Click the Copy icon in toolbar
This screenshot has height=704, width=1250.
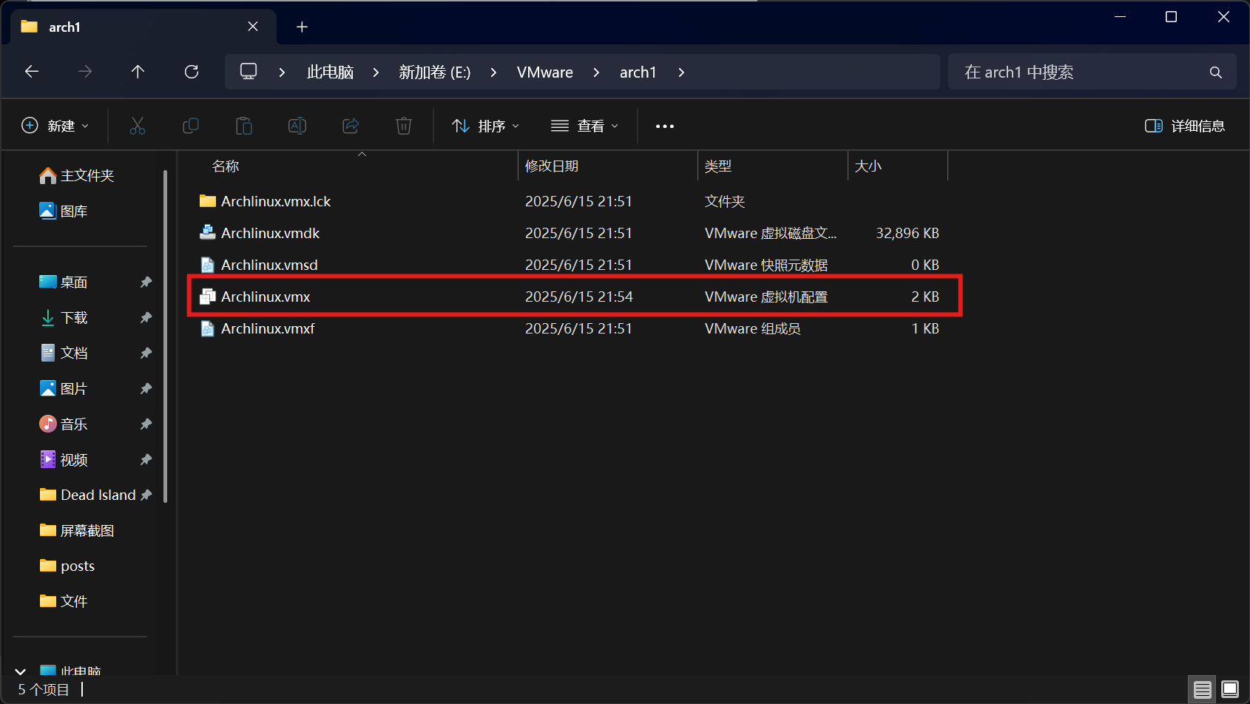pyautogui.click(x=191, y=126)
